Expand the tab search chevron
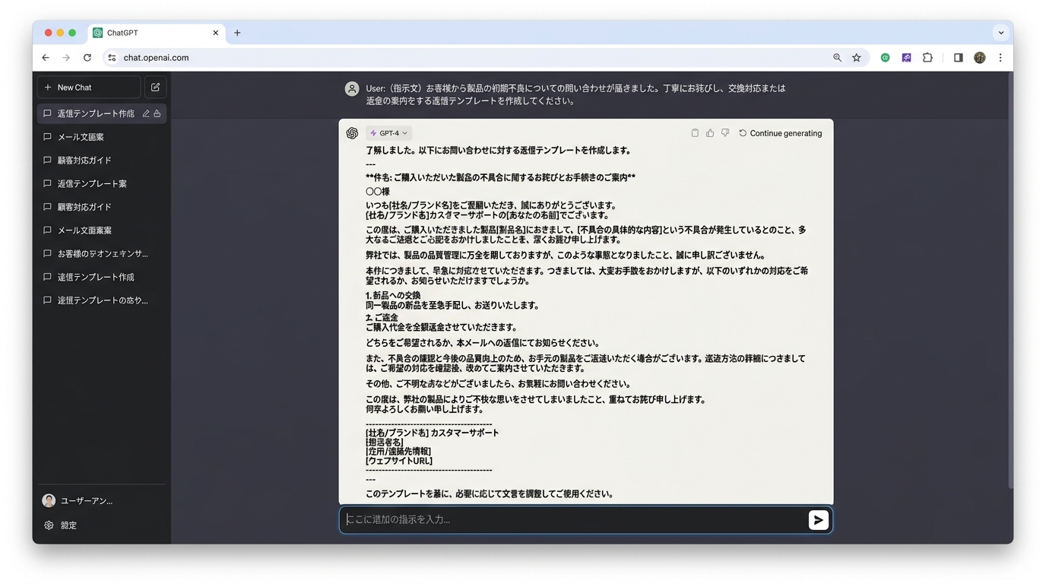1046x584 pixels. (1001, 33)
